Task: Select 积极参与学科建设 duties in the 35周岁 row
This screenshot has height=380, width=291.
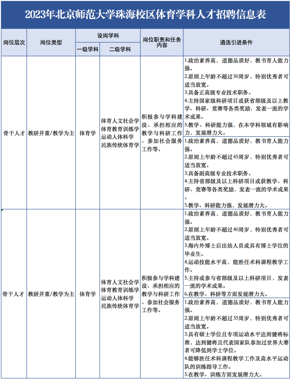Action: 161,294
